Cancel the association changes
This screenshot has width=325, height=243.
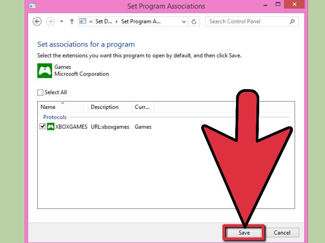tap(282, 232)
